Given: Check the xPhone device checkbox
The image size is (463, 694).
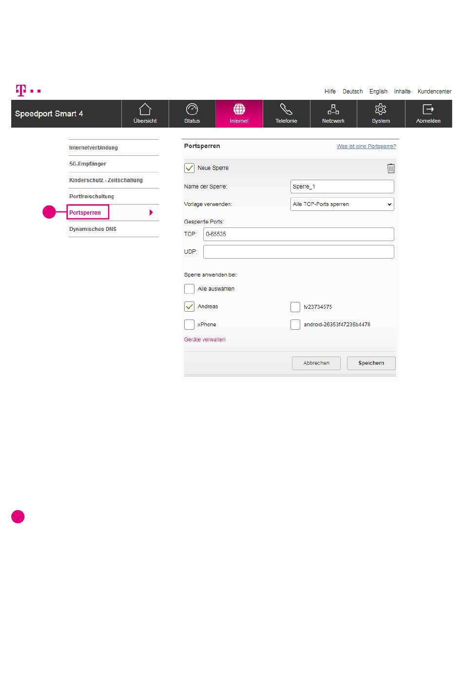Looking at the screenshot, I should pyautogui.click(x=190, y=324).
